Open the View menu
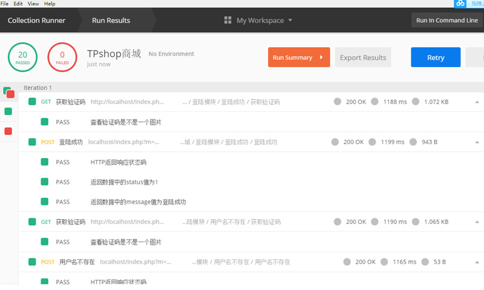Viewport: 484px width, 290px height. pos(34,4)
